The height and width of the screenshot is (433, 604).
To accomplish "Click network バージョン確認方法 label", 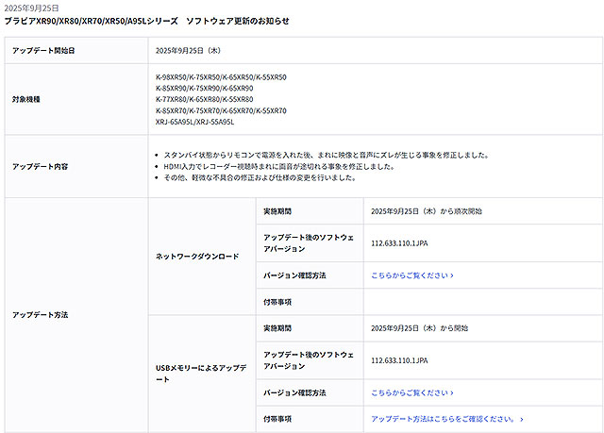I will pyautogui.click(x=294, y=275).
